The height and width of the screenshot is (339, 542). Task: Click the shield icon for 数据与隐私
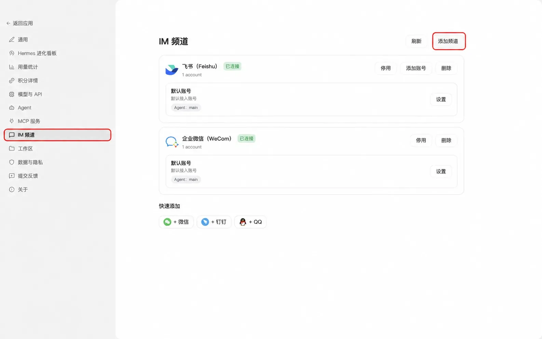12,162
